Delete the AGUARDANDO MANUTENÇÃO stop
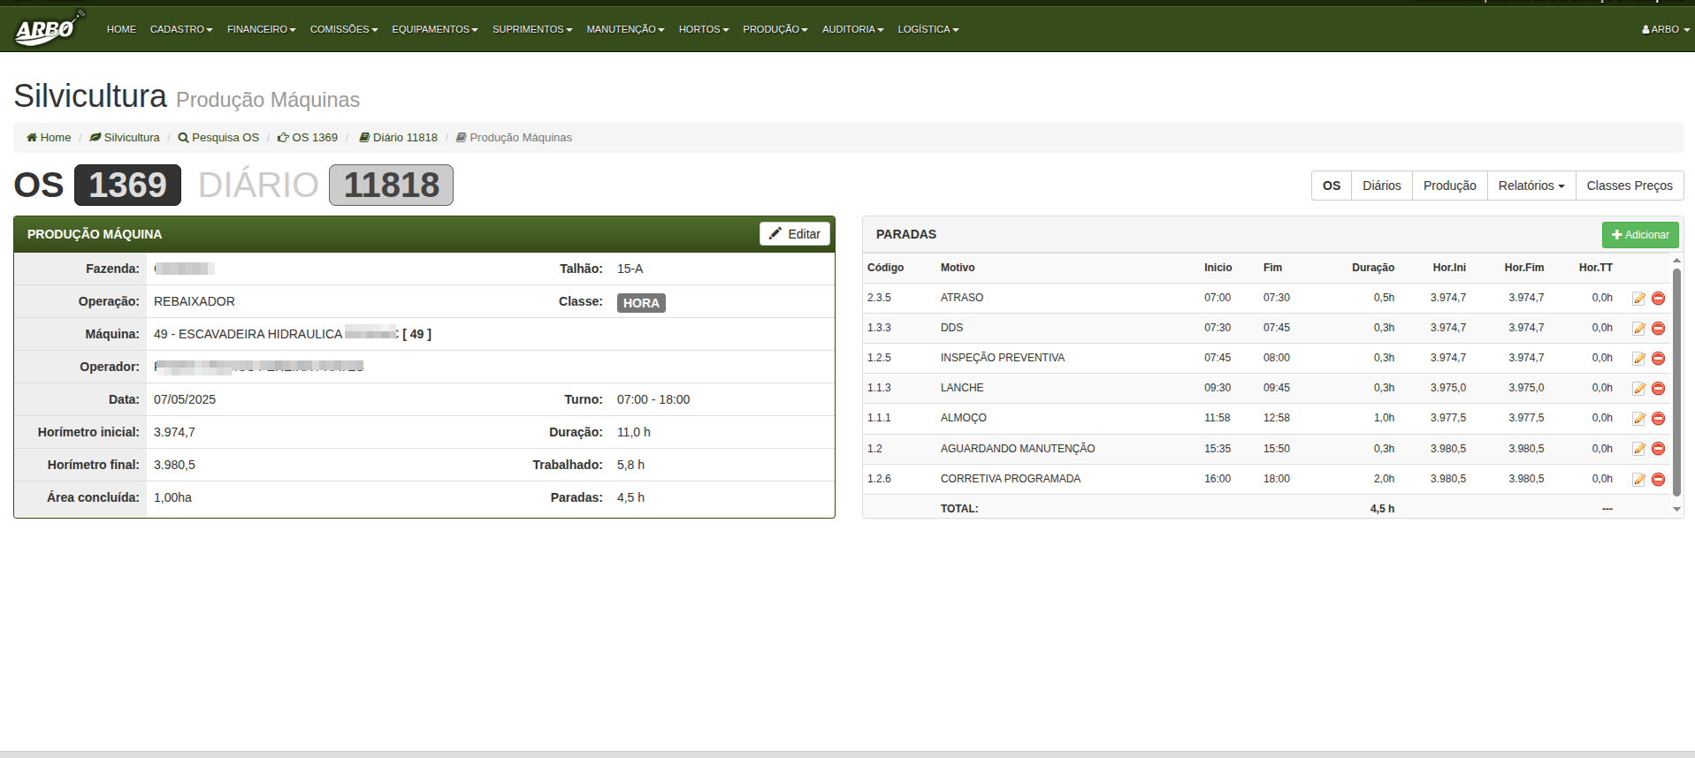The height and width of the screenshot is (758, 1695). [x=1658, y=449]
